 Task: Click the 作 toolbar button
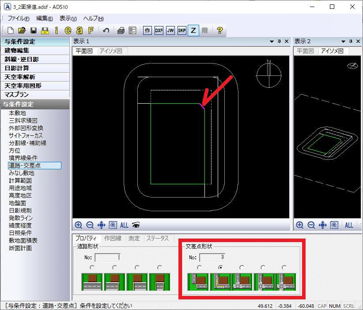(x=147, y=30)
